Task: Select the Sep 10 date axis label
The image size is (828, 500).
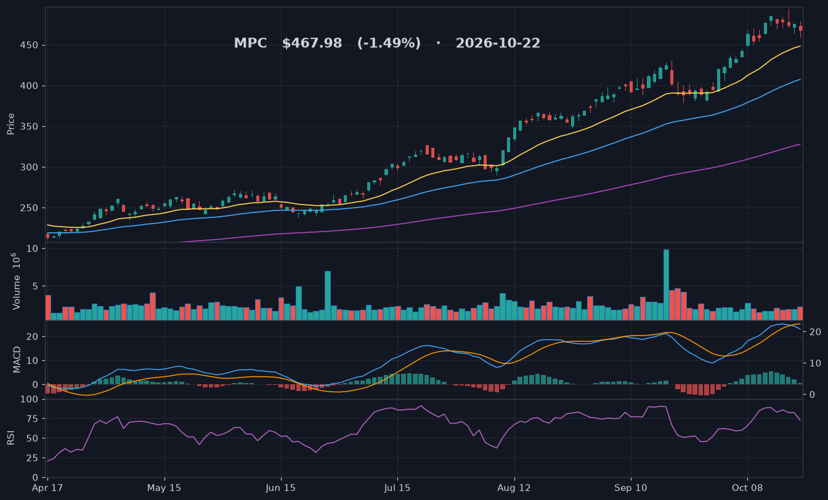Action: click(631, 488)
